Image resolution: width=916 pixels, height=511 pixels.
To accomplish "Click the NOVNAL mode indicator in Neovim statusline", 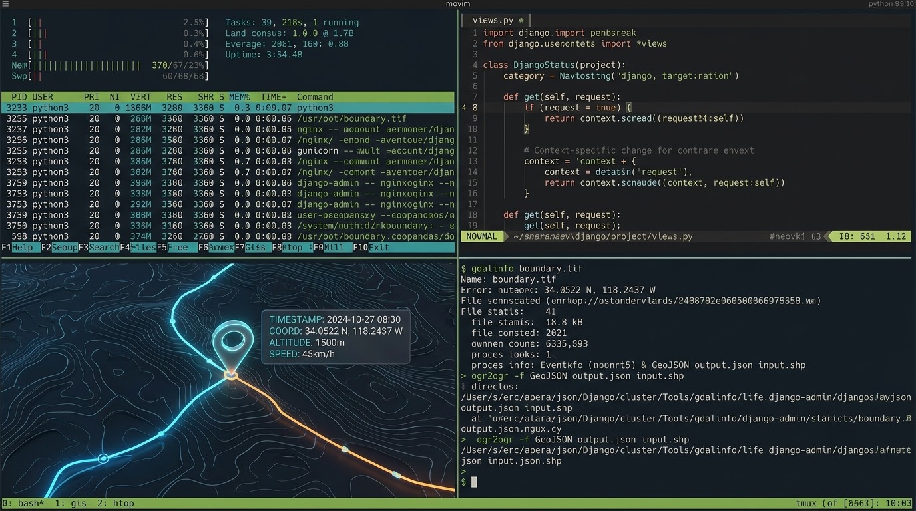I will [x=482, y=236].
